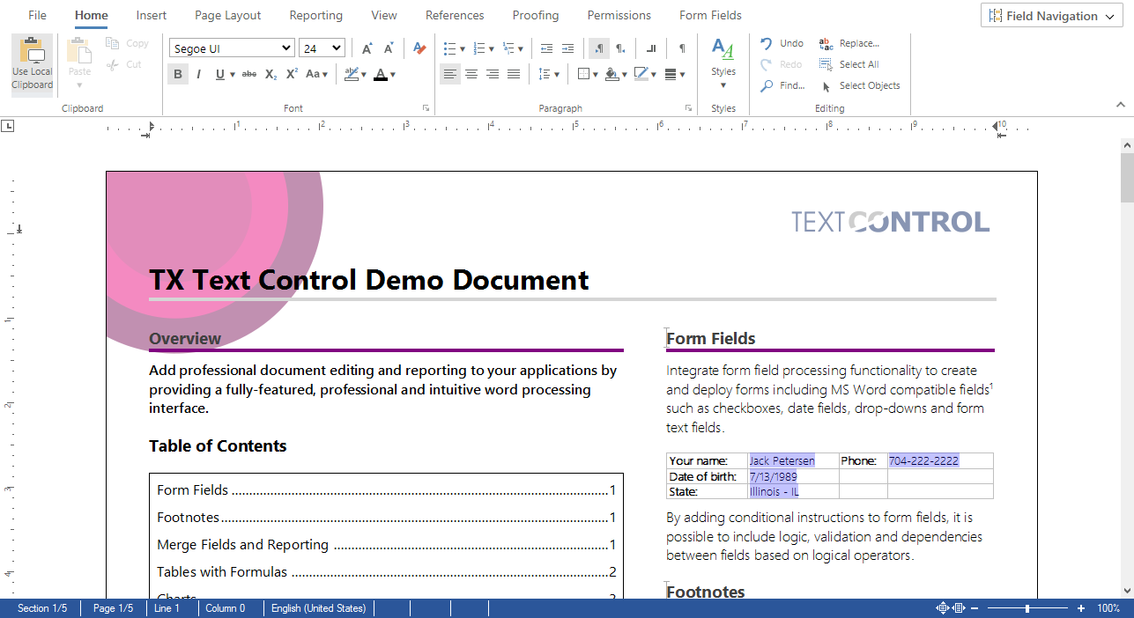Click the Use Local Clipboard button
1134x618 pixels.
(32, 65)
